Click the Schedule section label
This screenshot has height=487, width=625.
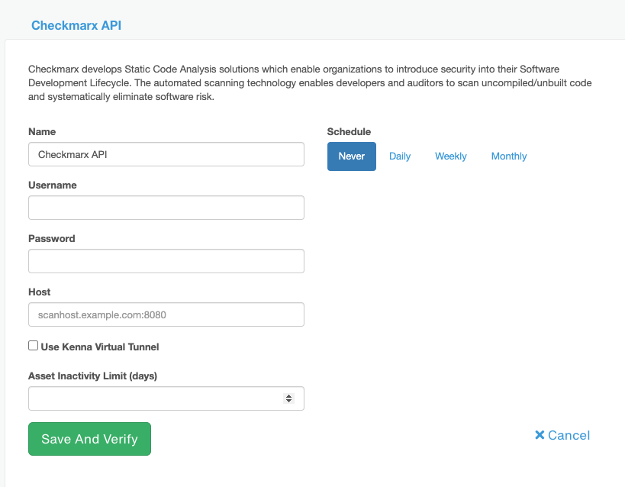pyautogui.click(x=348, y=131)
